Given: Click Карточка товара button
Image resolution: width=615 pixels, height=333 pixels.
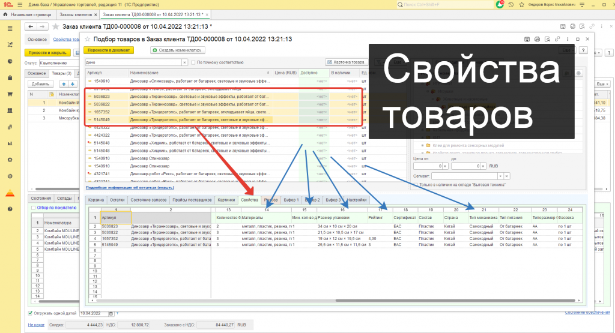Looking at the screenshot, I should pos(347,62).
